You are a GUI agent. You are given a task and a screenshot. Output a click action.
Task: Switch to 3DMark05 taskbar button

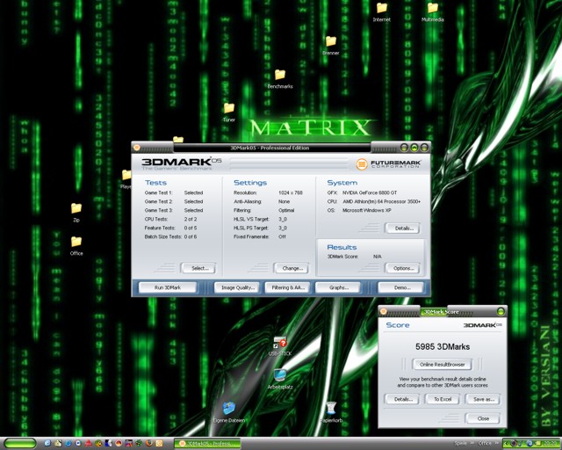(207, 444)
